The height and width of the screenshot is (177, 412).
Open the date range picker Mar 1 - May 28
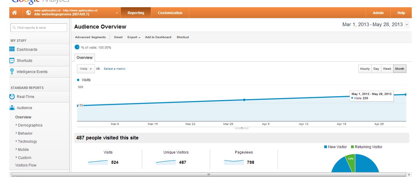tap(375, 25)
